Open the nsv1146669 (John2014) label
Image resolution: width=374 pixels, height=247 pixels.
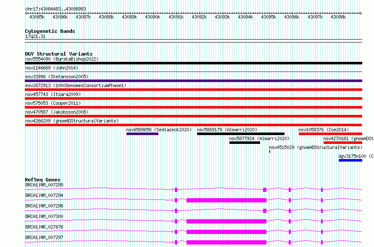52,68
